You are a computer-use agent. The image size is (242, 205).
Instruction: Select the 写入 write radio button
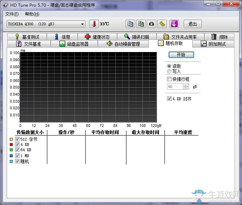coord(169,71)
